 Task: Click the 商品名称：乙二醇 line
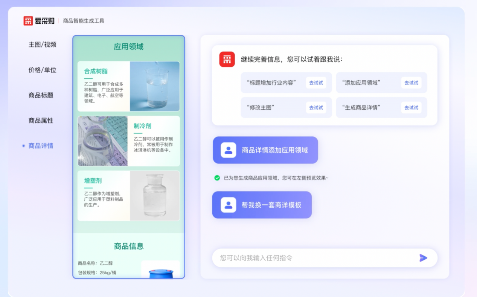(95, 263)
